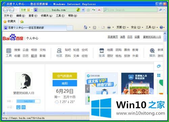Expand the recent pages dropdown arrow
The width and height of the screenshot is (169, 122).
17,10
